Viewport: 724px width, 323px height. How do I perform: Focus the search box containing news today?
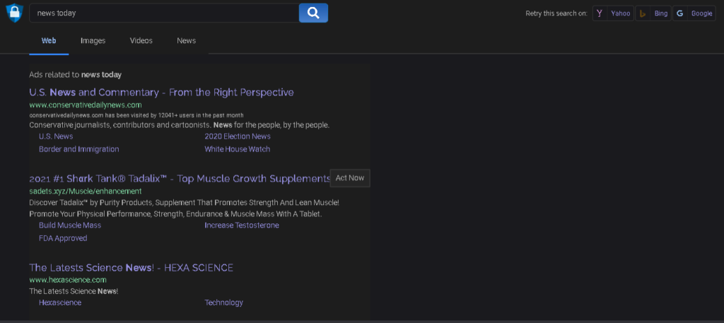click(x=164, y=13)
